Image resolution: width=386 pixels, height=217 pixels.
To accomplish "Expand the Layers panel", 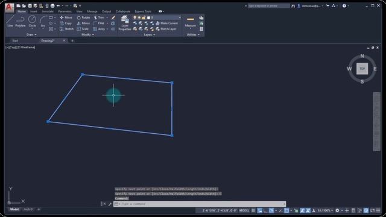I will [149, 35].
